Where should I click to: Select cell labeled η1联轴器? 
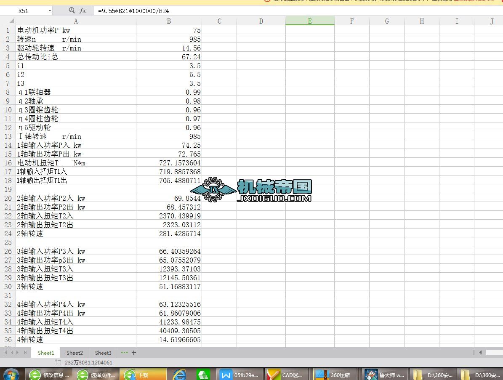pyautogui.click(x=76, y=92)
